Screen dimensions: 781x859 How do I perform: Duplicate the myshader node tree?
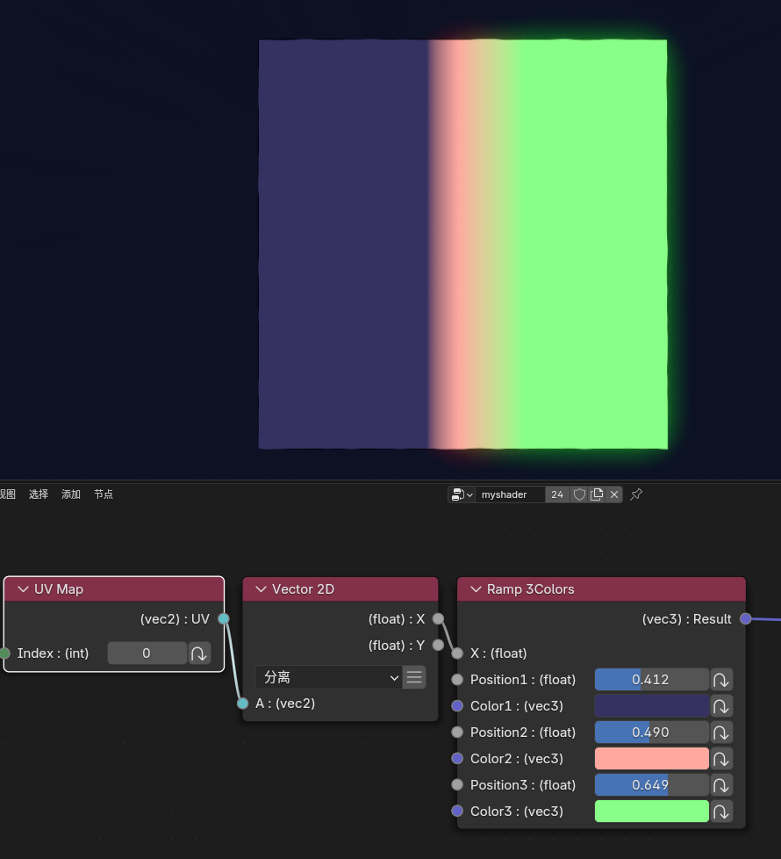point(597,494)
